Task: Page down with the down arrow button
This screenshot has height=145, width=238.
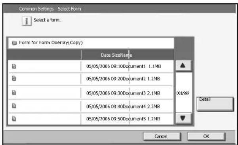Action: point(183,119)
